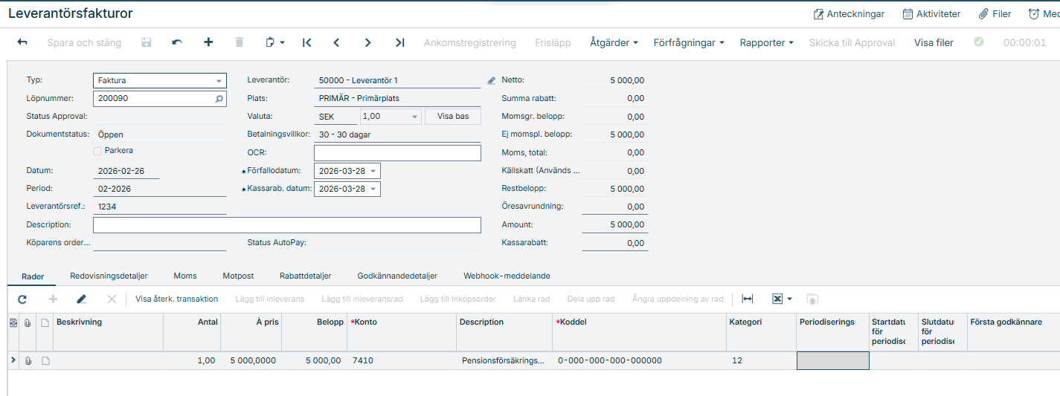This screenshot has height=396, width=1060.
Task: Refresh the rows grid
Action: tap(22, 299)
